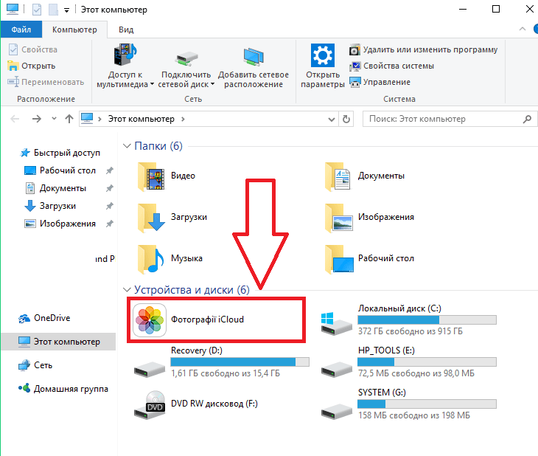Open the Видео folder
The image size is (538, 456).
click(167, 176)
